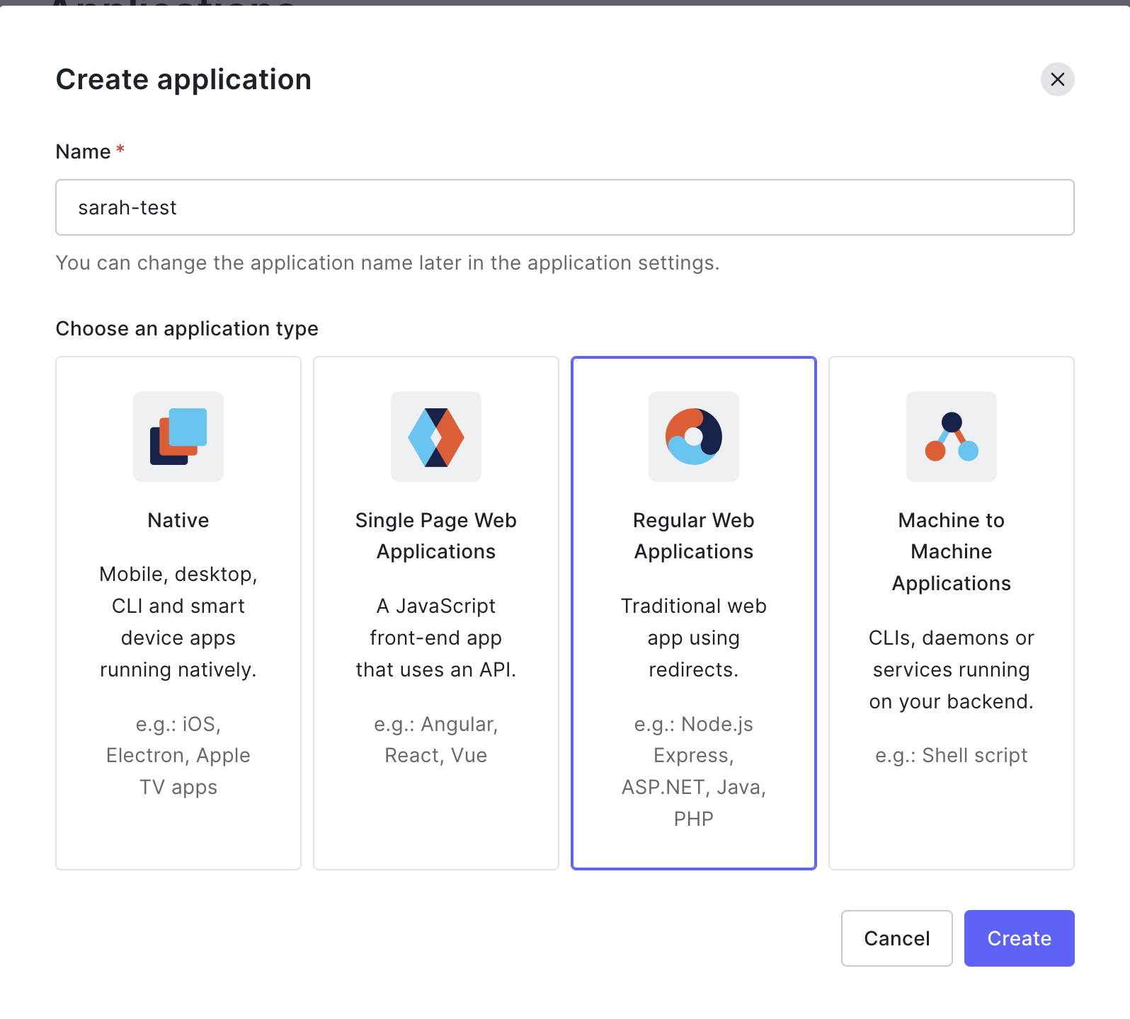Screen dimensions: 1130x1019
Task: Click the Regular Web Applications circular icon
Action: pos(694,437)
